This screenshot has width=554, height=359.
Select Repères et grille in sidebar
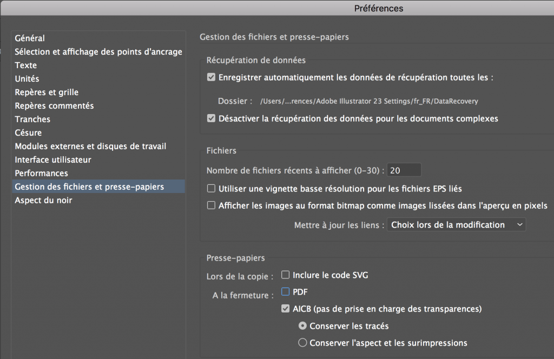click(47, 92)
